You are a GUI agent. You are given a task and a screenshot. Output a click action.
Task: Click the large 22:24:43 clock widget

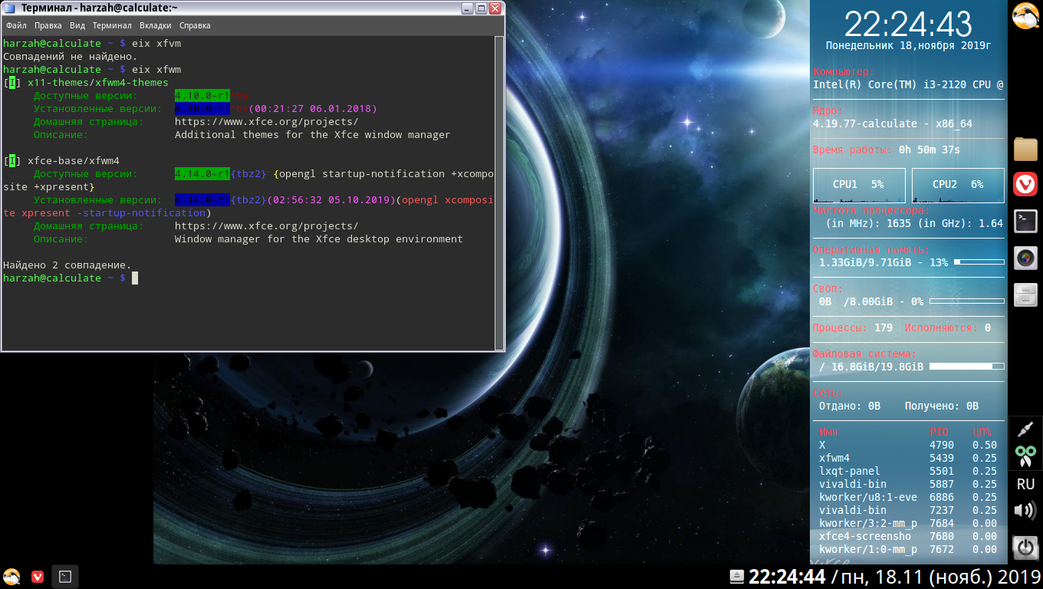coord(908,24)
